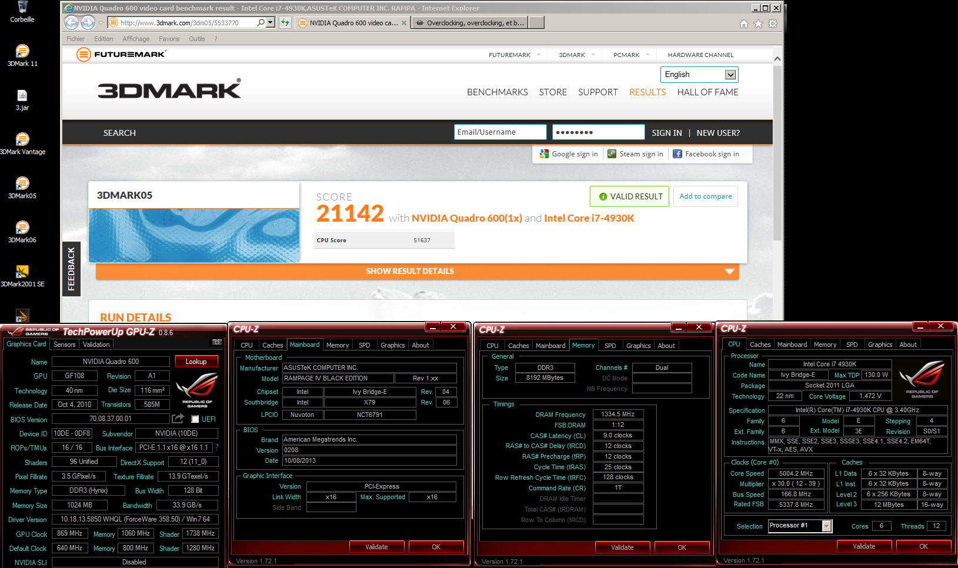Click the Steam sign in icon
The height and width of the screenshot is (568, 958).
point(612,153)
